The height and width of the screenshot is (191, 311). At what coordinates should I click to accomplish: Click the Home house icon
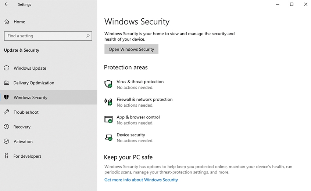[x=7, y=22]
